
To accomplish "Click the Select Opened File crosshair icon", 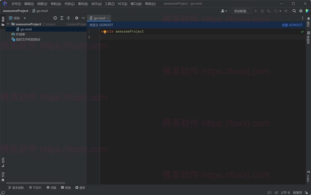I will 55,18.
